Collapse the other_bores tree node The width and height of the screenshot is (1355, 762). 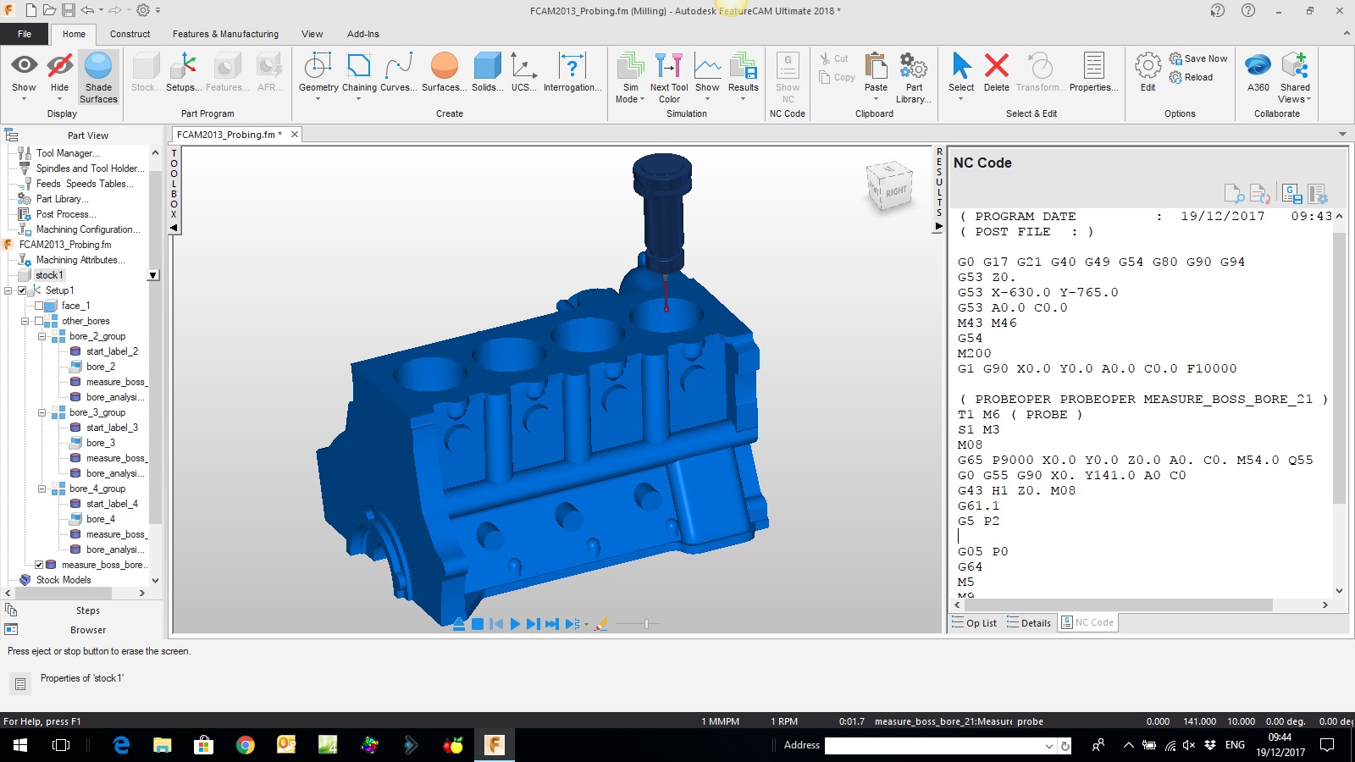coord(25,321)
